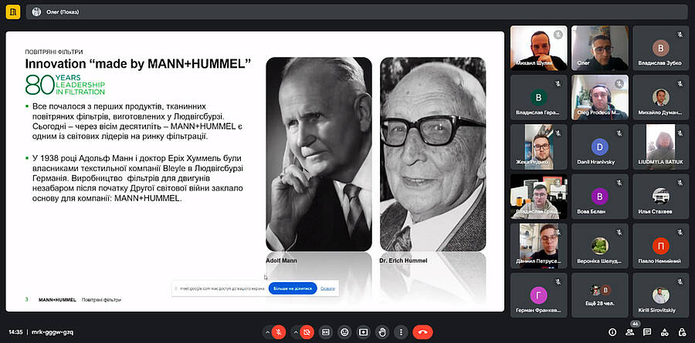This screenshot has width=695, height=343.
Task: Select Даниил Петрусе... video tile
Action: pyautogui.click(x=538, y=246)
